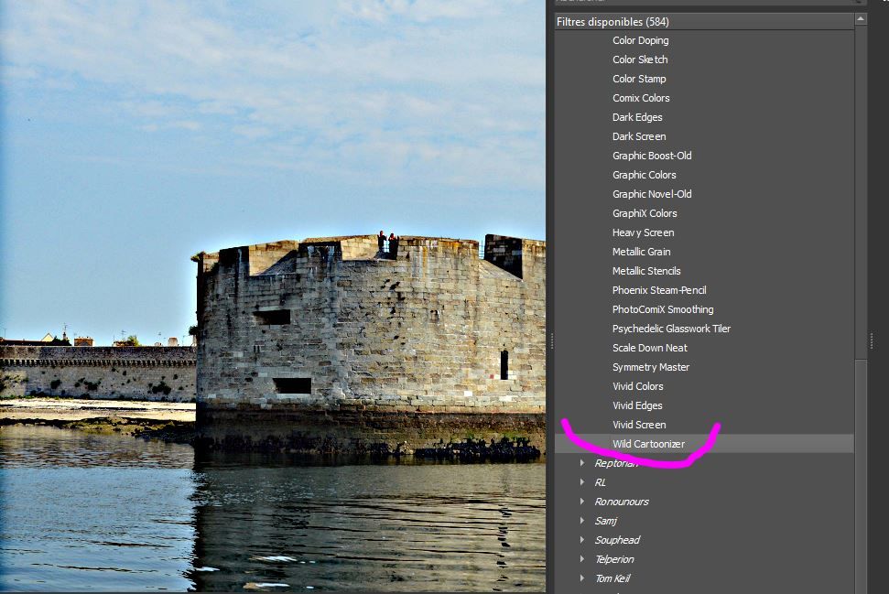Click the Filtres disponibles (584) header
Image resolution: width=889 pixels, height=594 pixels.
pyautogui.click(x=704, y=22)
